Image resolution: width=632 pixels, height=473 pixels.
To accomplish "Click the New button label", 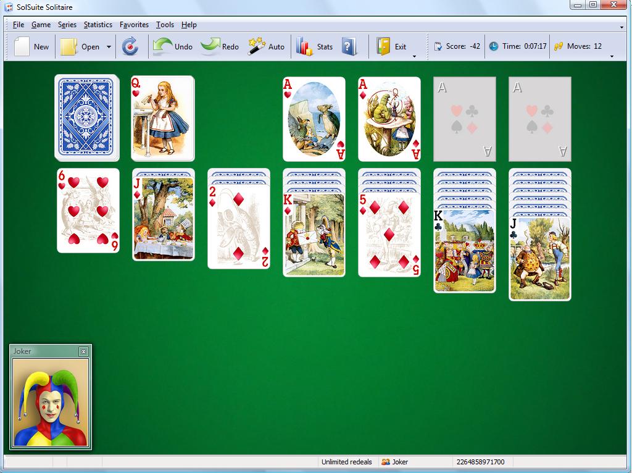I will pyautogui.click(x=41, y=47).
